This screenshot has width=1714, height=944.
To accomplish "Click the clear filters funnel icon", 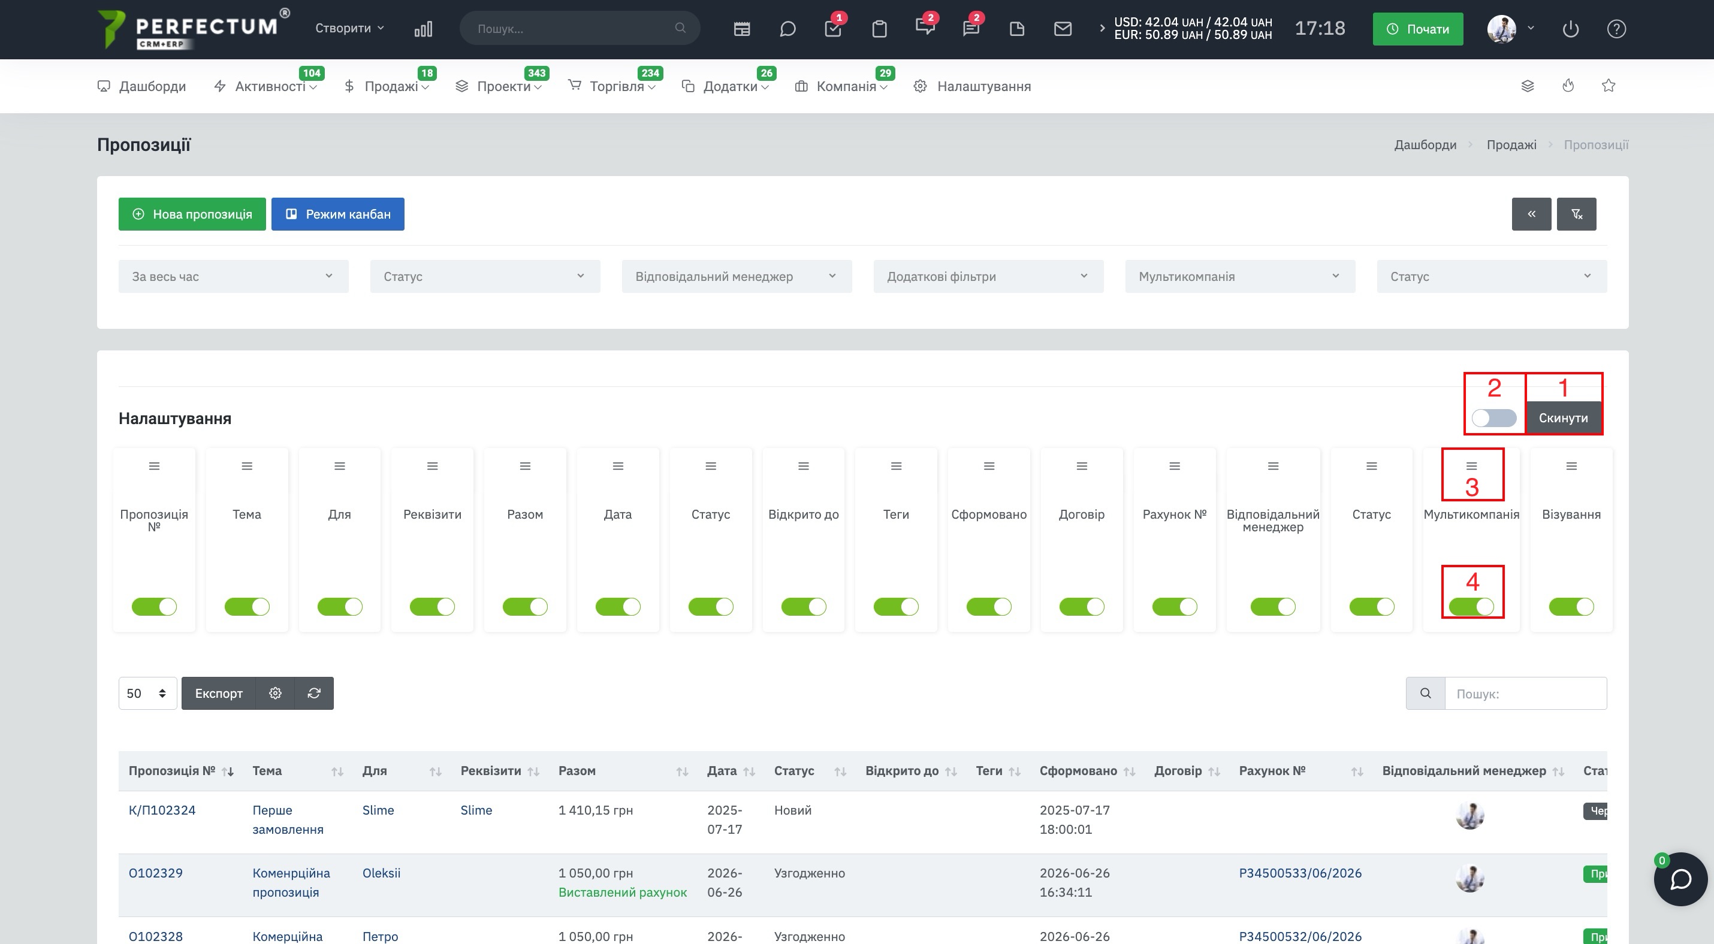I will click(x=1576, y=214).
